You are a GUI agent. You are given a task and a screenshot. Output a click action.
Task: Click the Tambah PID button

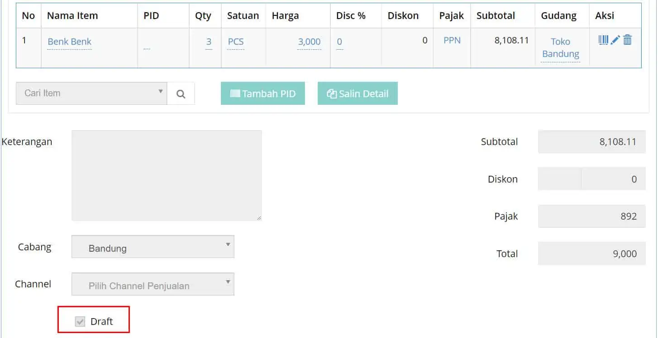pyautogui.click(x=263, y=94)
